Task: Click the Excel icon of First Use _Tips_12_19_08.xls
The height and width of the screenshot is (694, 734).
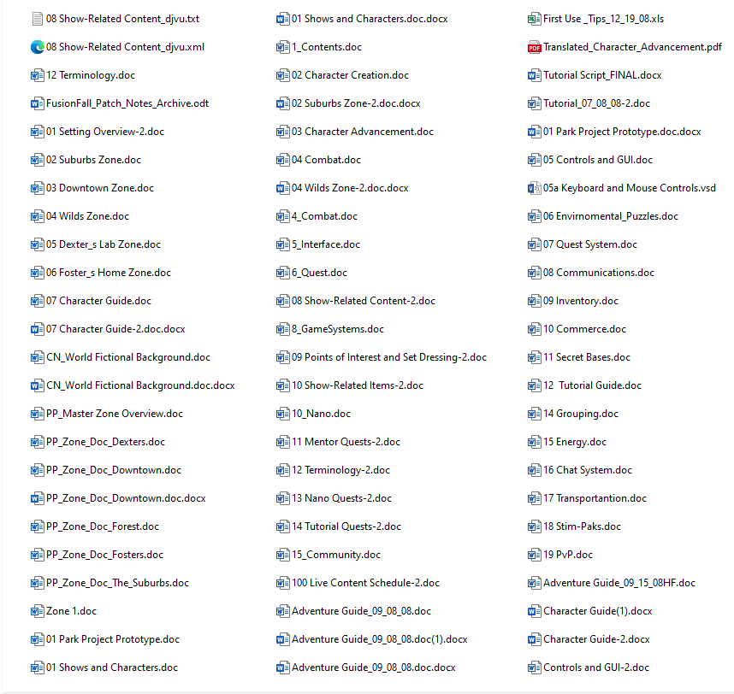Action: (x=534, y=19)
